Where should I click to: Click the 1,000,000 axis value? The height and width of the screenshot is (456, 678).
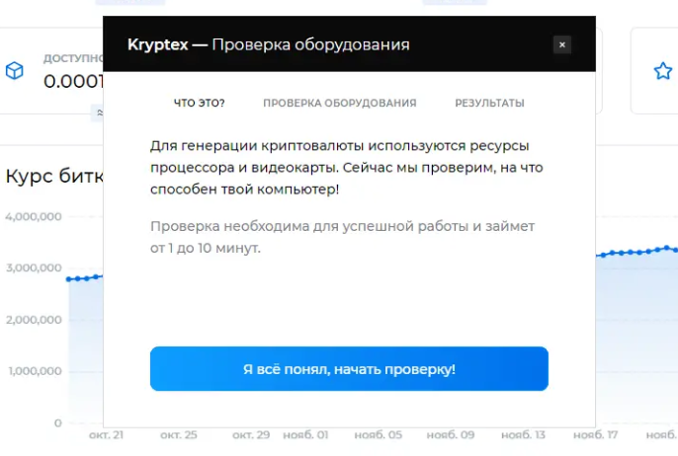pos(35,371)
